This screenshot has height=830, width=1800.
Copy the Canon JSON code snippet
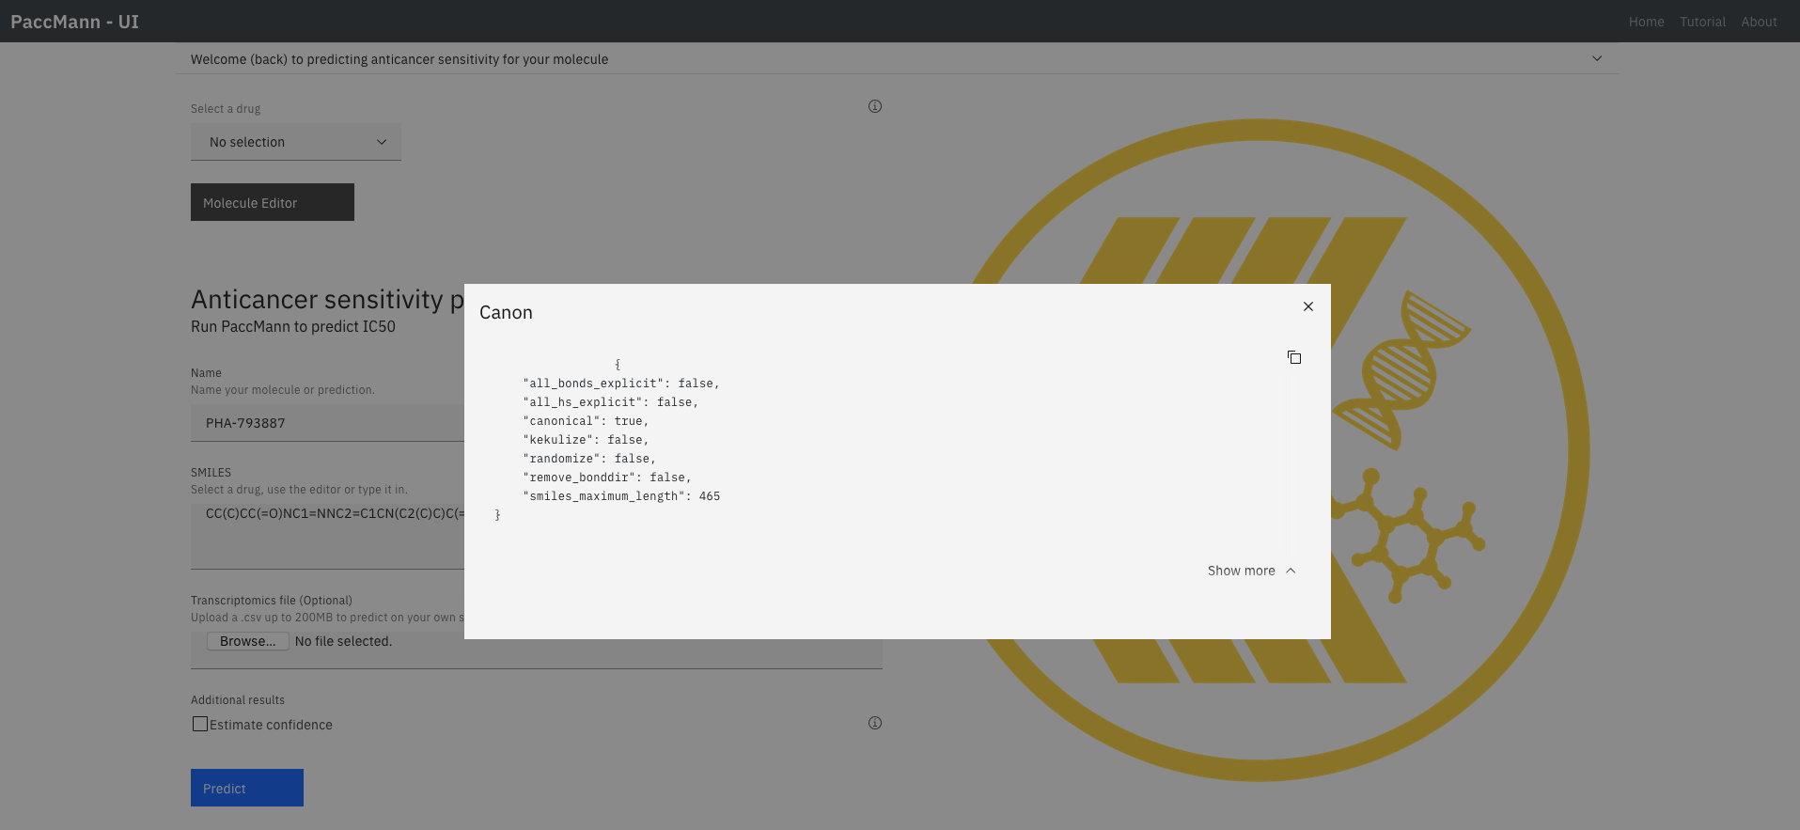tap(1294, 357)
